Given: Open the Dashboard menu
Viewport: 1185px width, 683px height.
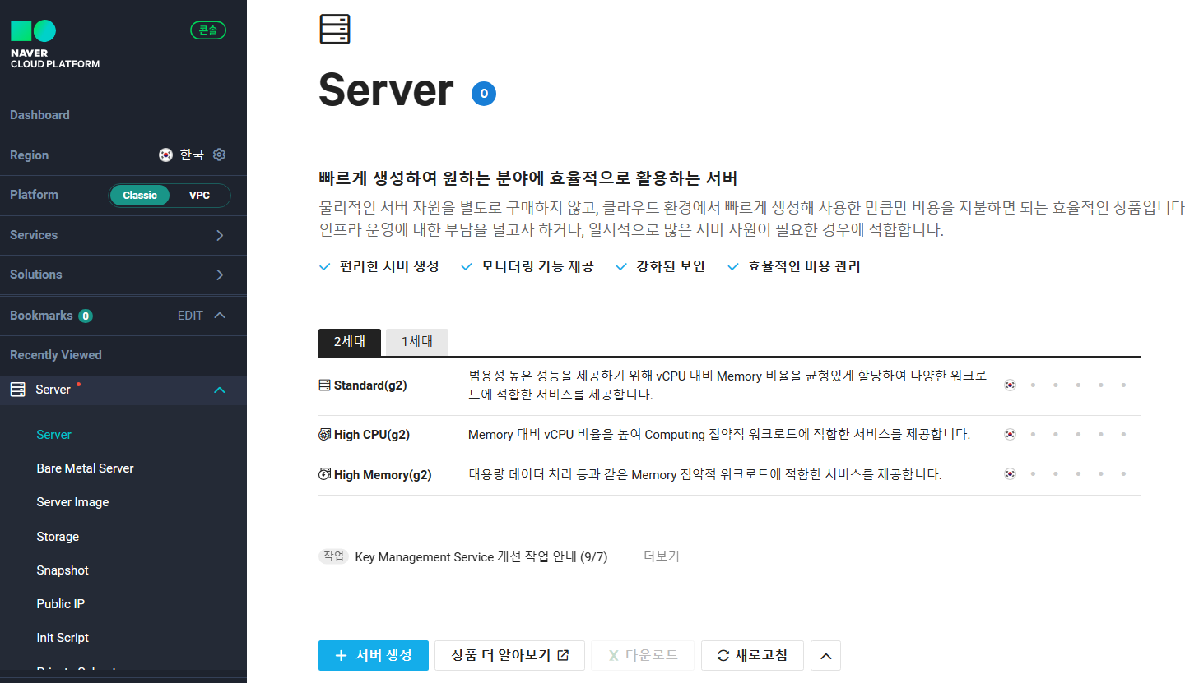Looking at the screenshot, I should pos(39,115).
